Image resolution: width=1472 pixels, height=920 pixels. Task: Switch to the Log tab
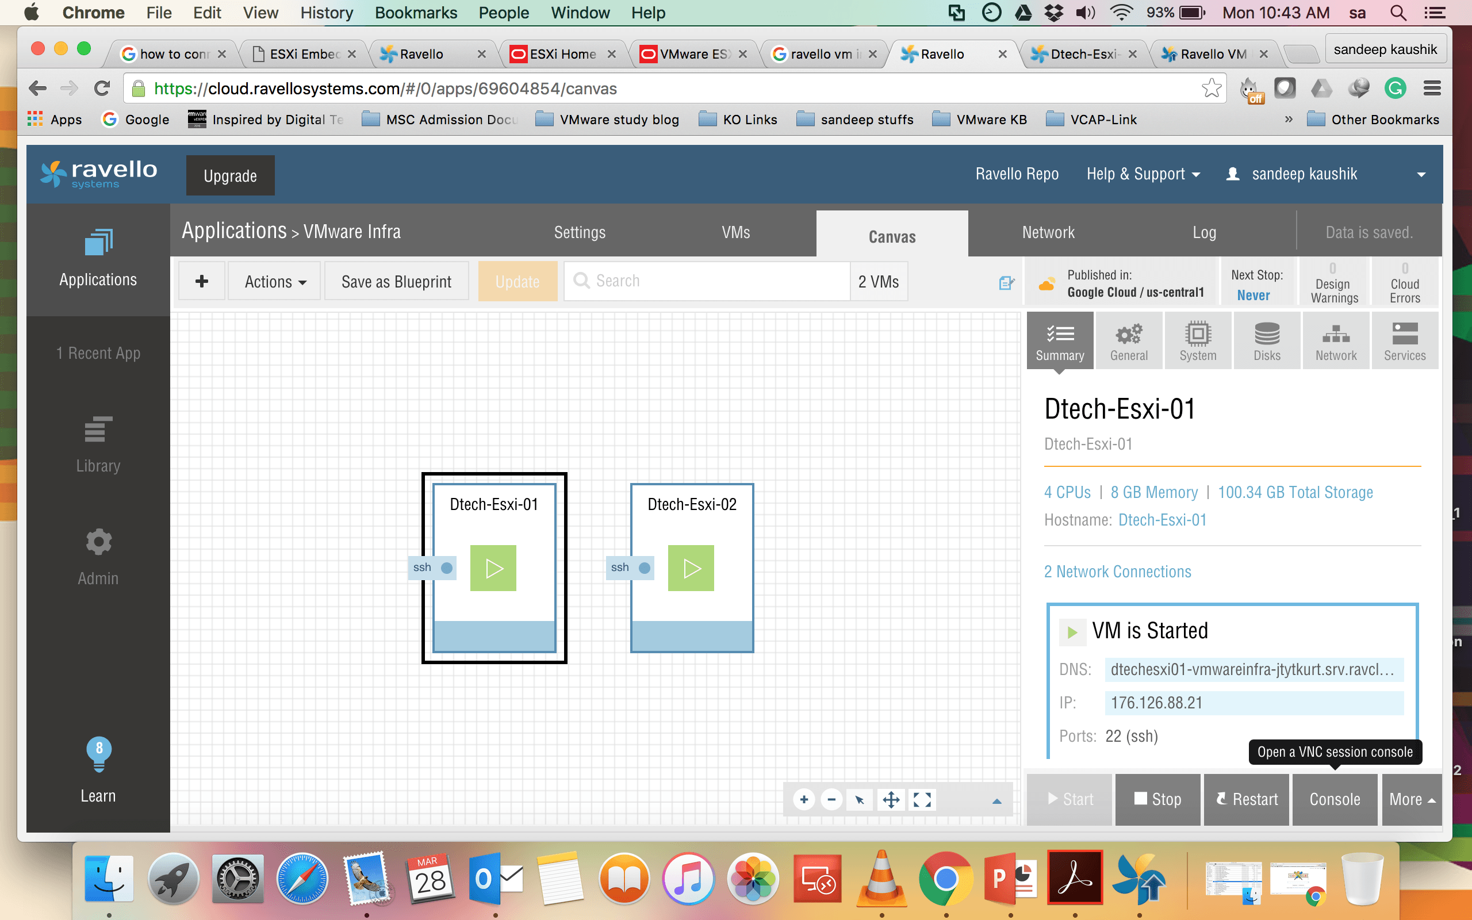(1203, 232)
